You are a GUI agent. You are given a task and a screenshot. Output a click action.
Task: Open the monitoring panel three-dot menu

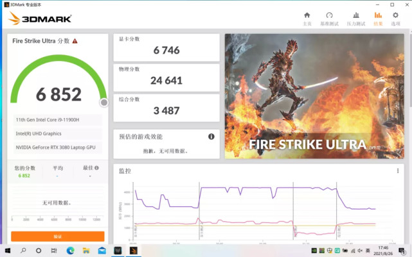(398, 171)
